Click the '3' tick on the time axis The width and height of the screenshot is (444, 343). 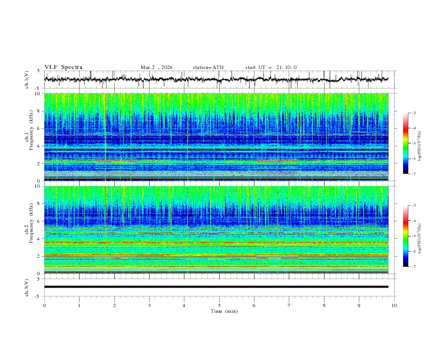point(149,305)
